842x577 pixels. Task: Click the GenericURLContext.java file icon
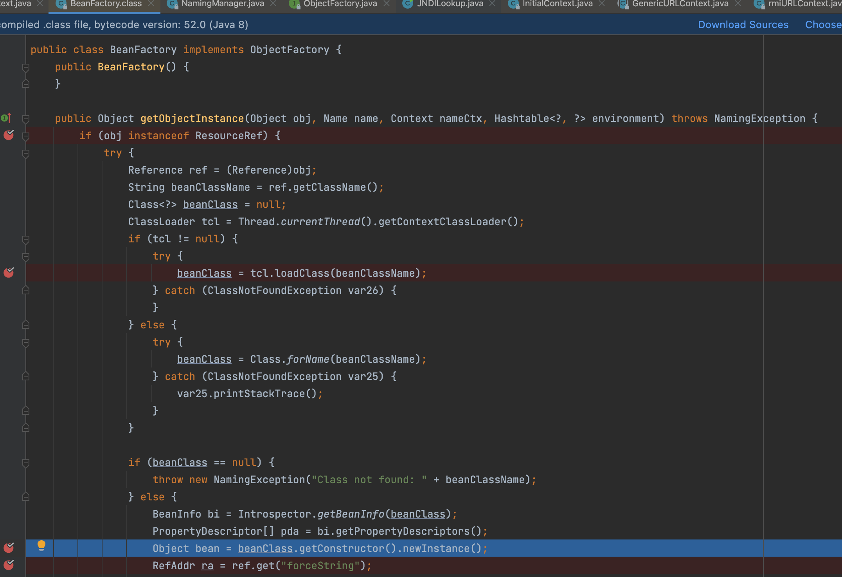[623, 4]
